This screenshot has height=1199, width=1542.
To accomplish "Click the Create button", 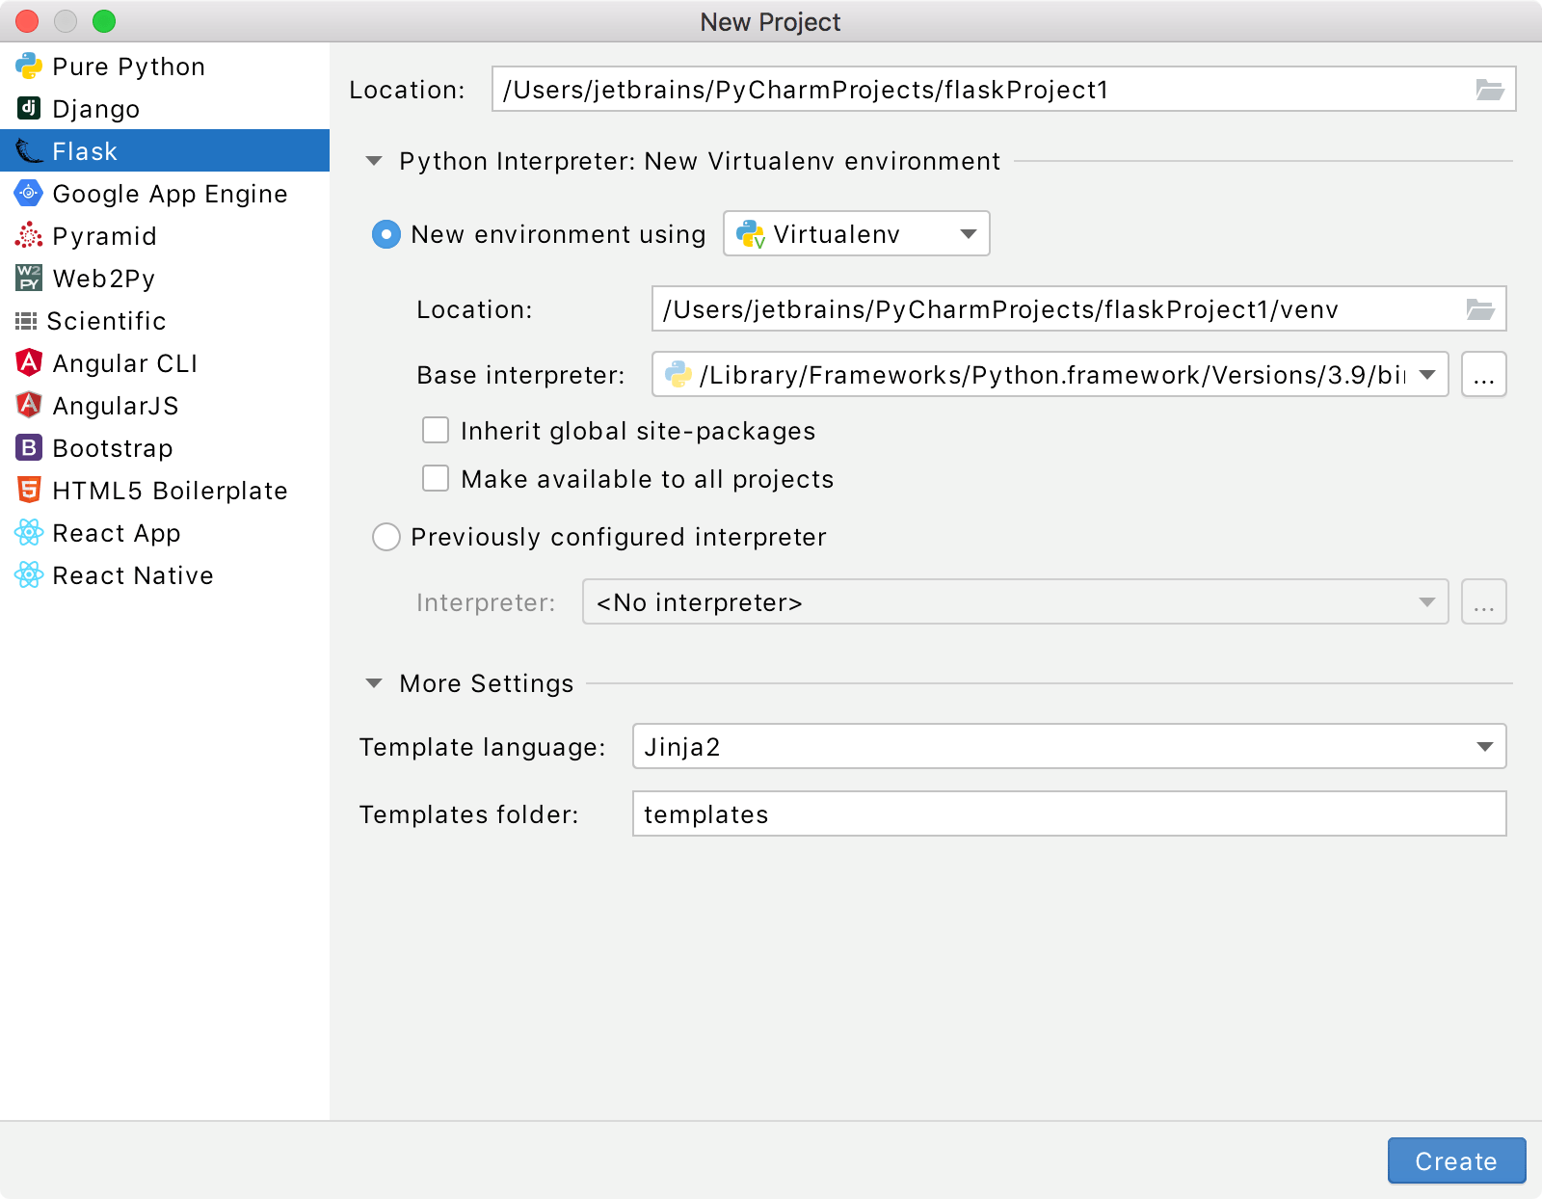I will coord(1455,1160).
